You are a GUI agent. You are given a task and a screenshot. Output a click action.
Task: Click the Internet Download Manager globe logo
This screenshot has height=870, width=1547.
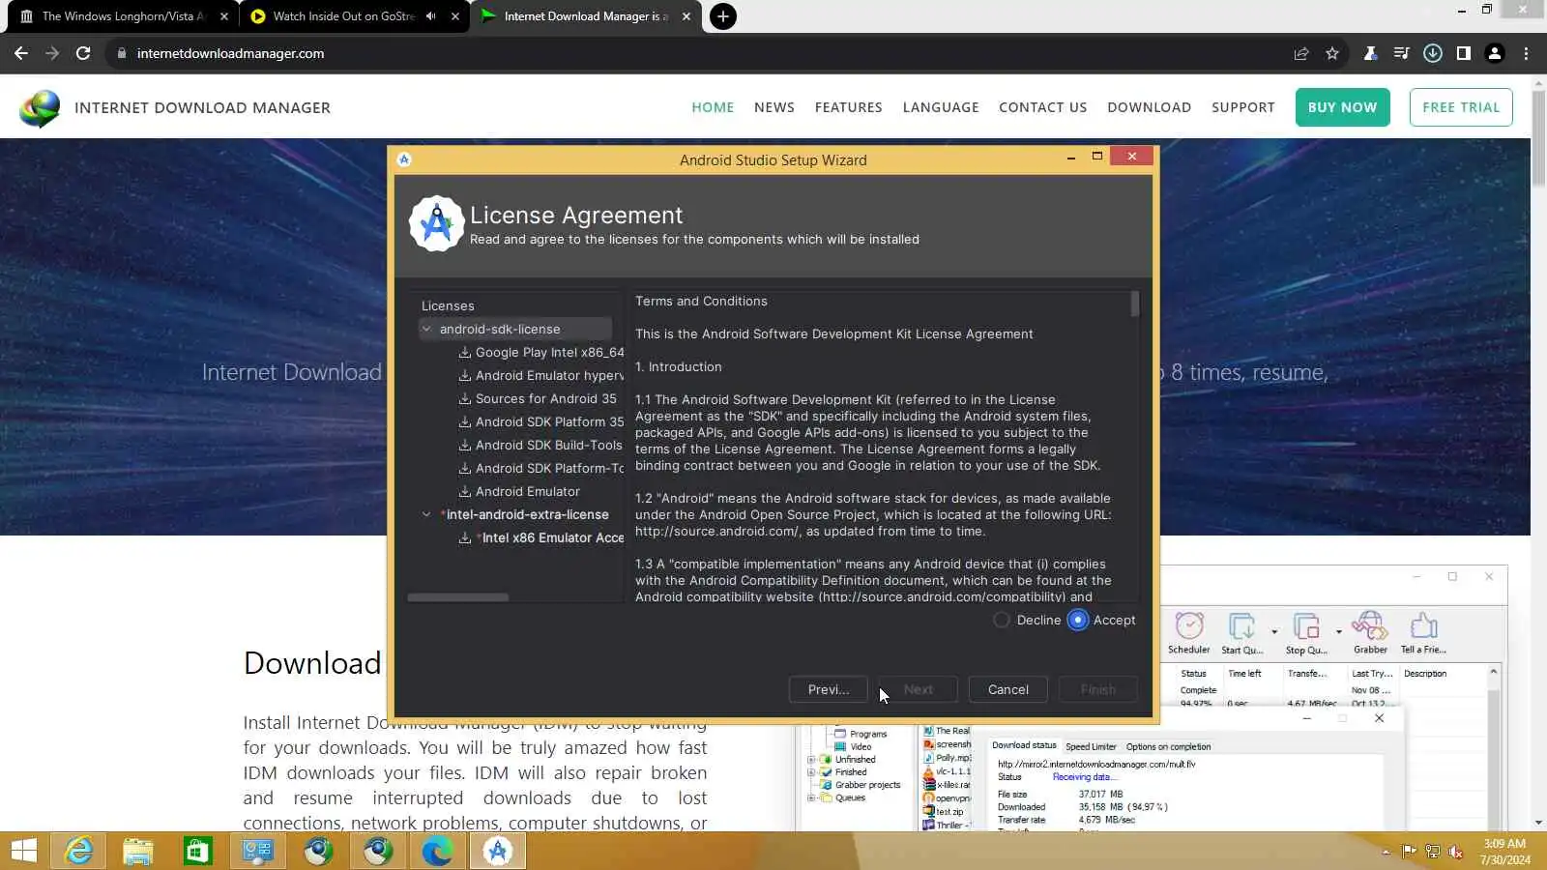[x=40, y=108]
